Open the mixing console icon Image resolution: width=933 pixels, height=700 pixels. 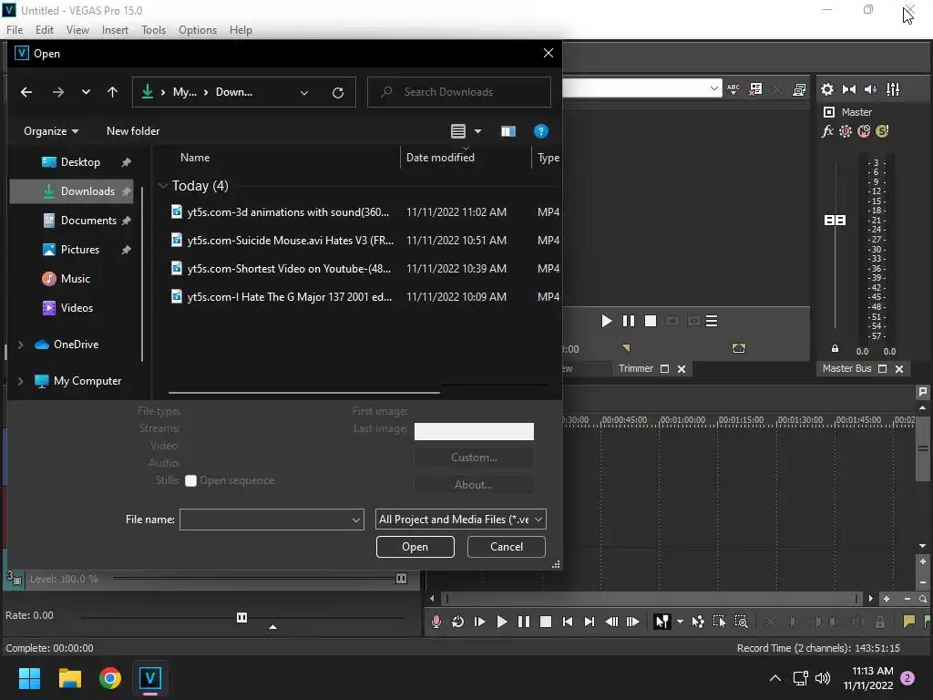(x=893, y=89)
